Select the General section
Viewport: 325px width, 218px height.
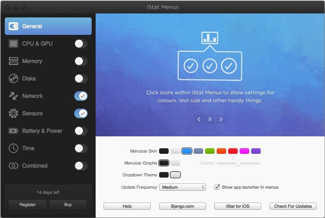48,26
